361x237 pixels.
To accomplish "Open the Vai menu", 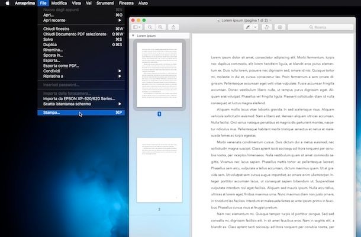I will [x=89, y=3].
